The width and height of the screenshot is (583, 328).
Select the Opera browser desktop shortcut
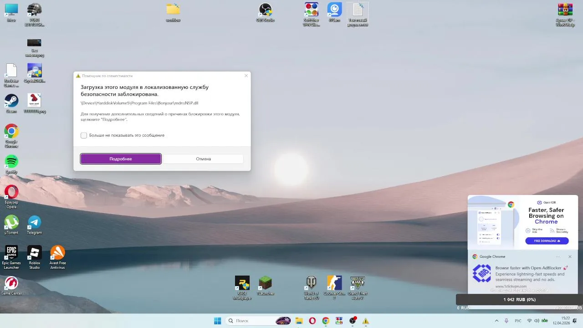[11, 197]
